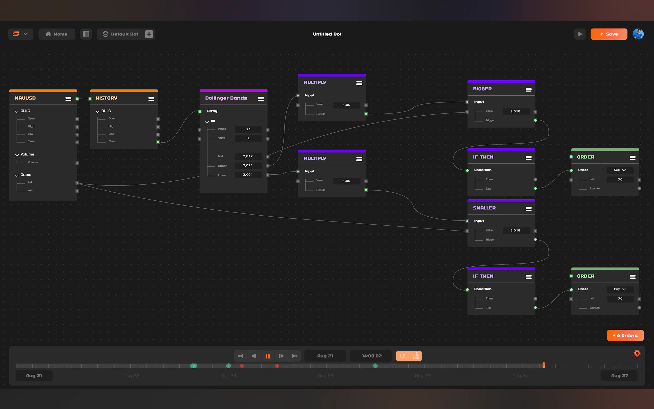The width and height of the screenshot is (654, 409).
Task: Open the XAUUSD node hamburger menu
Action: (68, 99)
